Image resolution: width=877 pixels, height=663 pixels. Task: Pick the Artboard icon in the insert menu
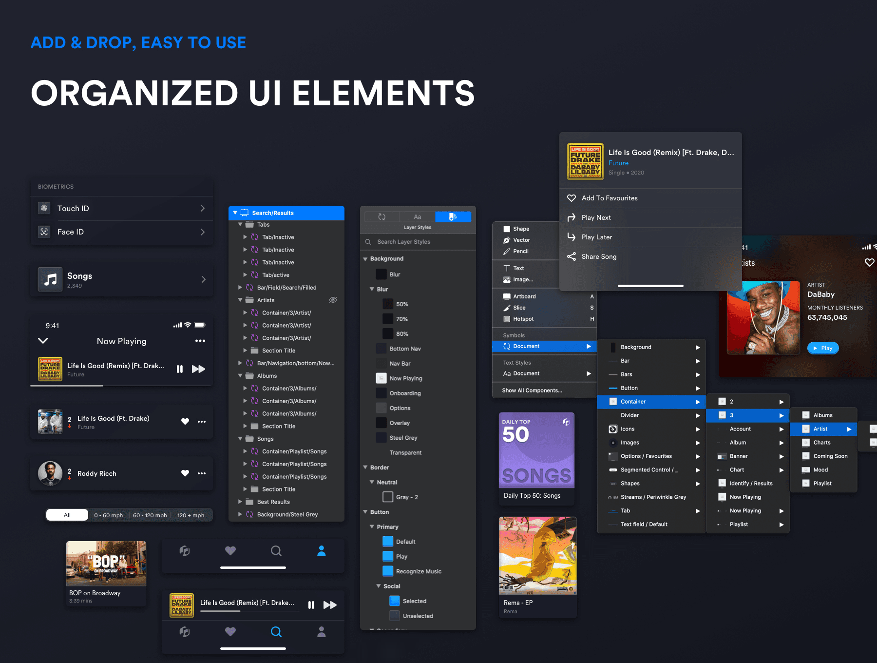[x=507, y=296]
